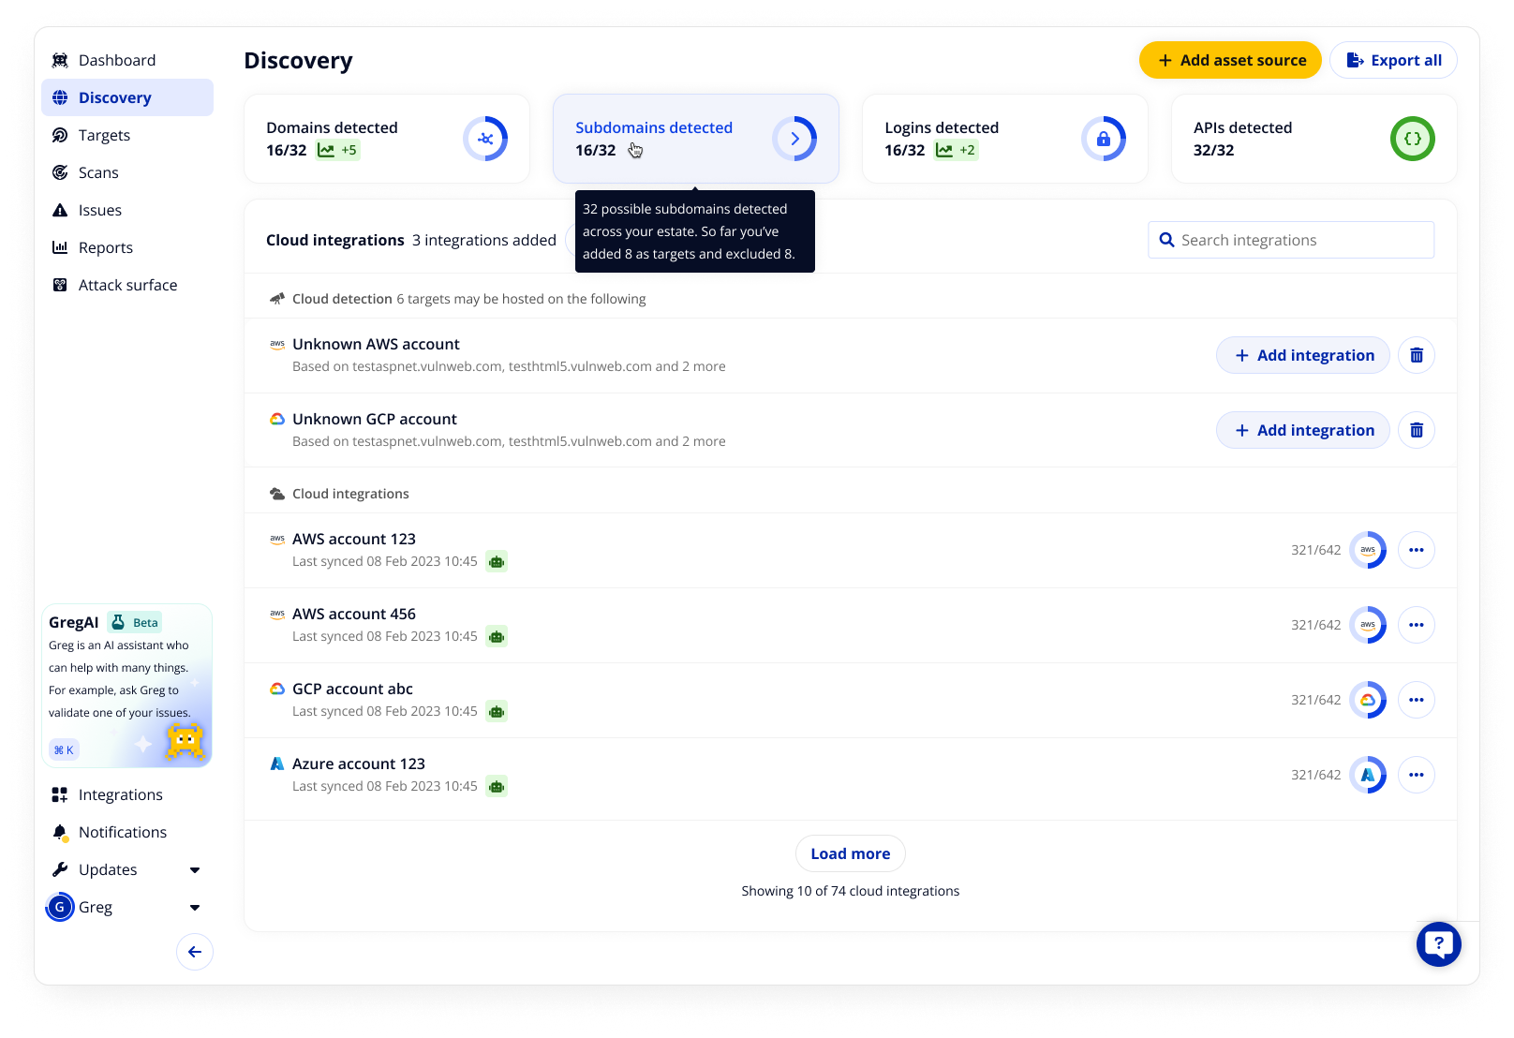Screen dimensions: 1514x1038
Task: Open more options for Azure account 123
Action: 1416,775
